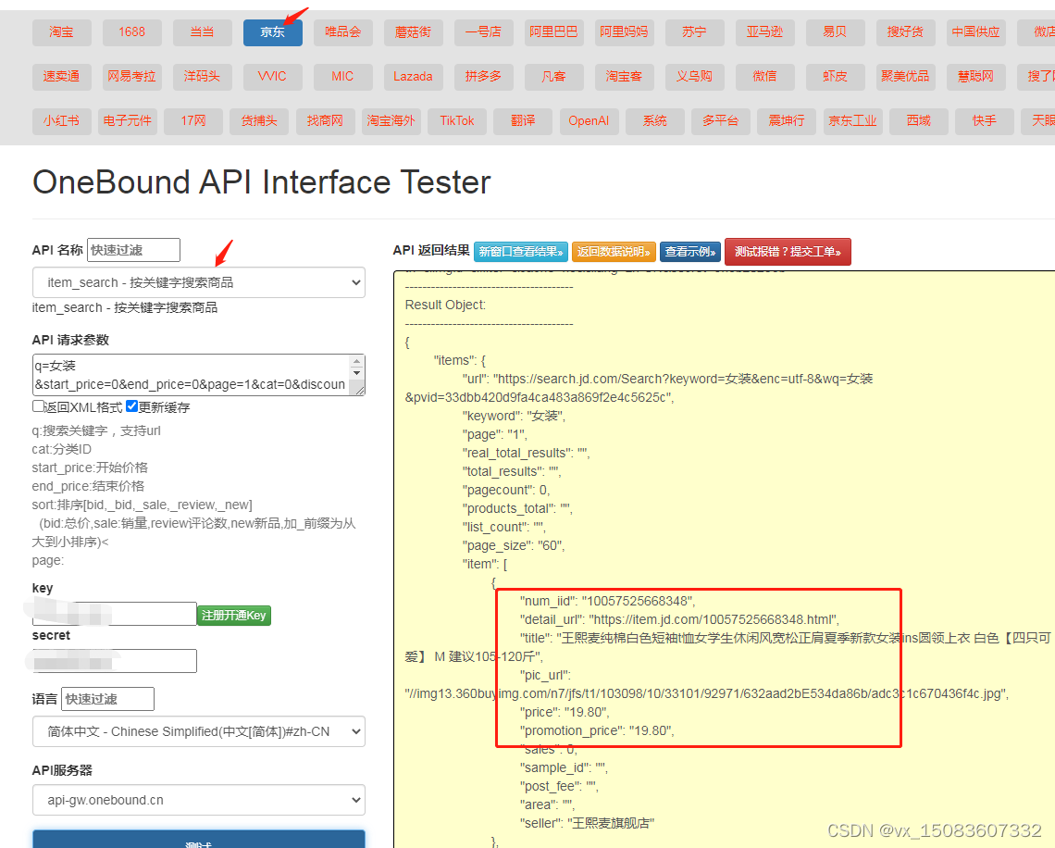
Task: Select the 系统 tab
Action: [x=654, y=121]
